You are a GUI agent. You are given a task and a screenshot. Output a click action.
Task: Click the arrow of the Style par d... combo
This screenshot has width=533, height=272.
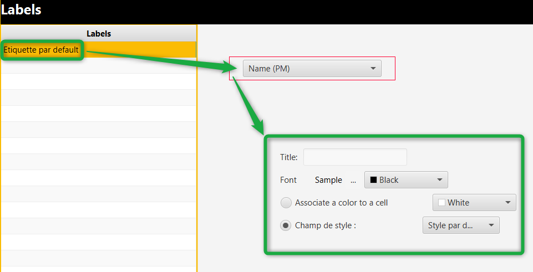click(x=491, y=225)
